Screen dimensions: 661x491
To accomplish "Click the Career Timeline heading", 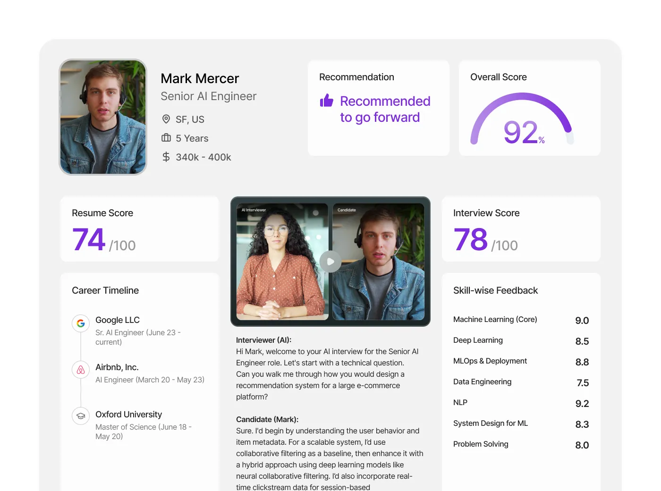I will pyautogui.click(x=105, y=290).
